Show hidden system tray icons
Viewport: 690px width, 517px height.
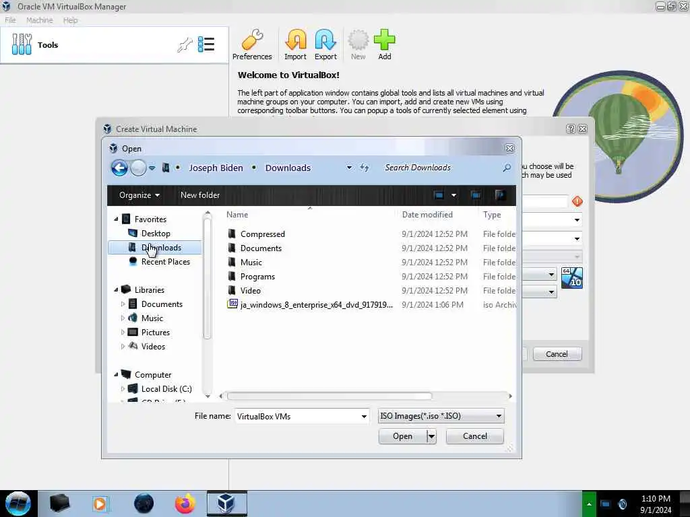[x=589, y=504]
